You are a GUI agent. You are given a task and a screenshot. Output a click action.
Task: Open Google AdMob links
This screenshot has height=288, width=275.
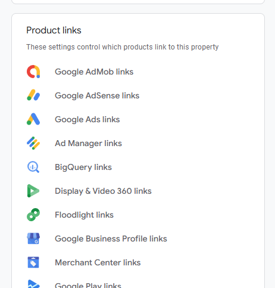tap(94, 72)
